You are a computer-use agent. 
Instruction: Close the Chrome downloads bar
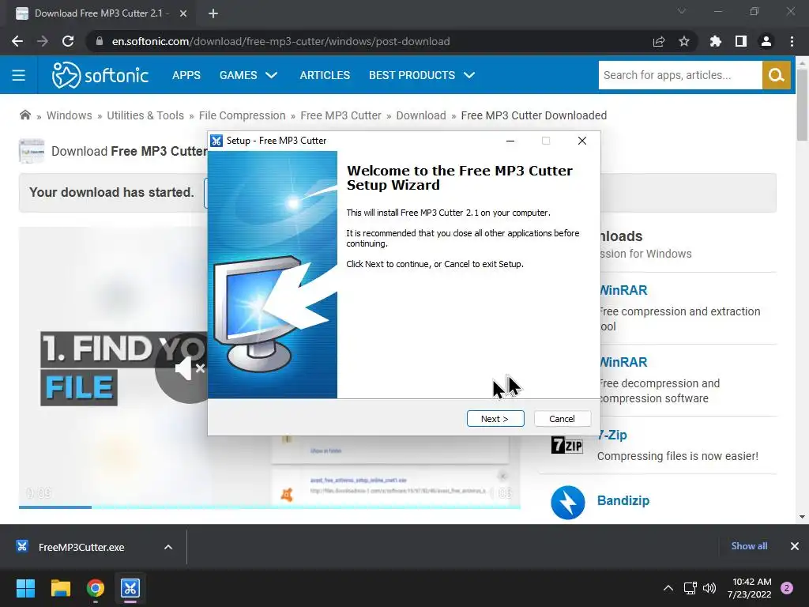[795, 546]
